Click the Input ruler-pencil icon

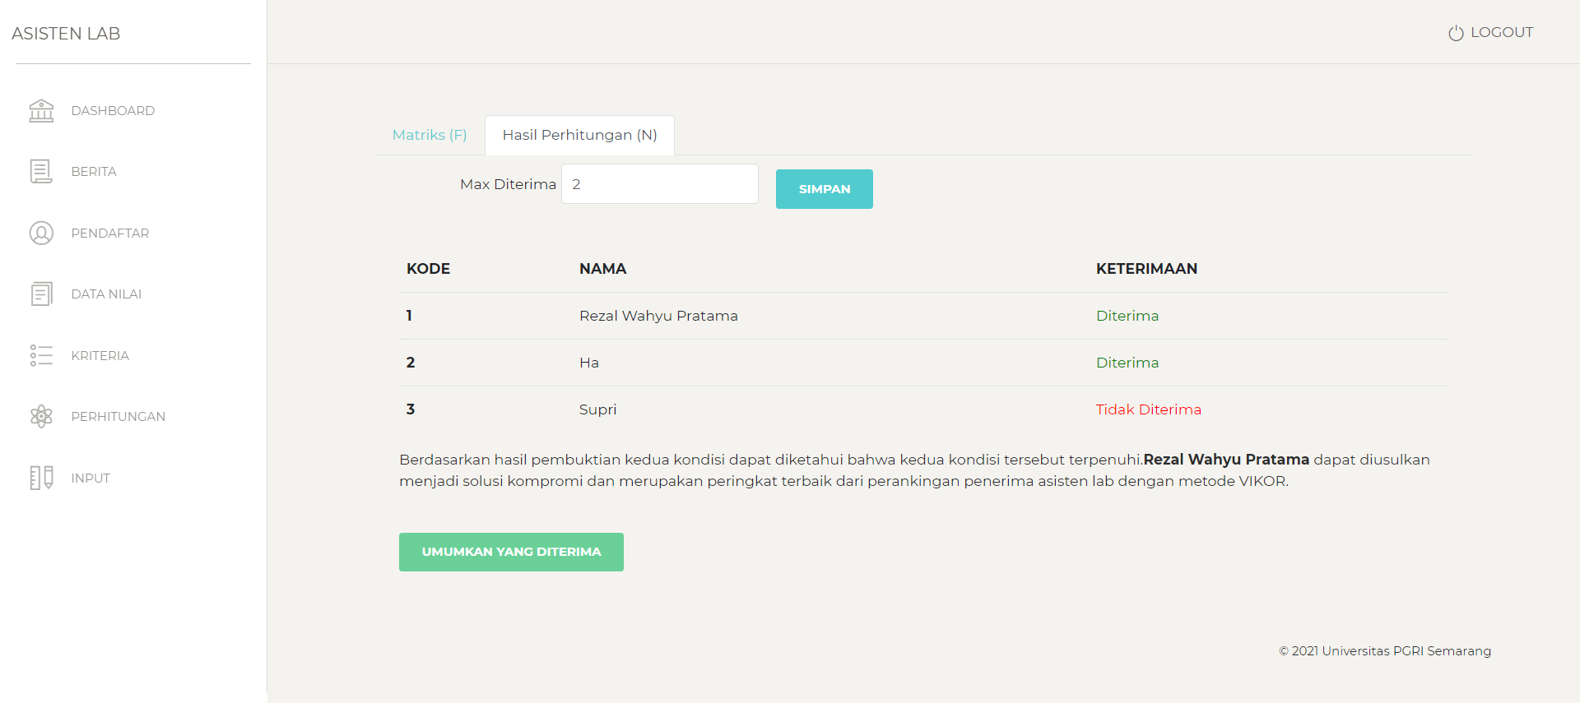click(41, 478)
